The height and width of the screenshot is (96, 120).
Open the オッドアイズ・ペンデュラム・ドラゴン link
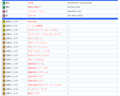click(45, 34)
